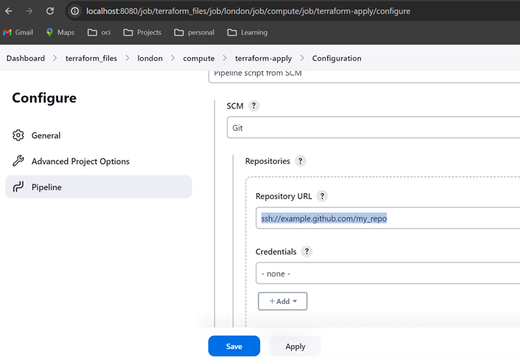Expand the Add credentials dropdown button
This screenshot has width=520, height=361.
283,301
